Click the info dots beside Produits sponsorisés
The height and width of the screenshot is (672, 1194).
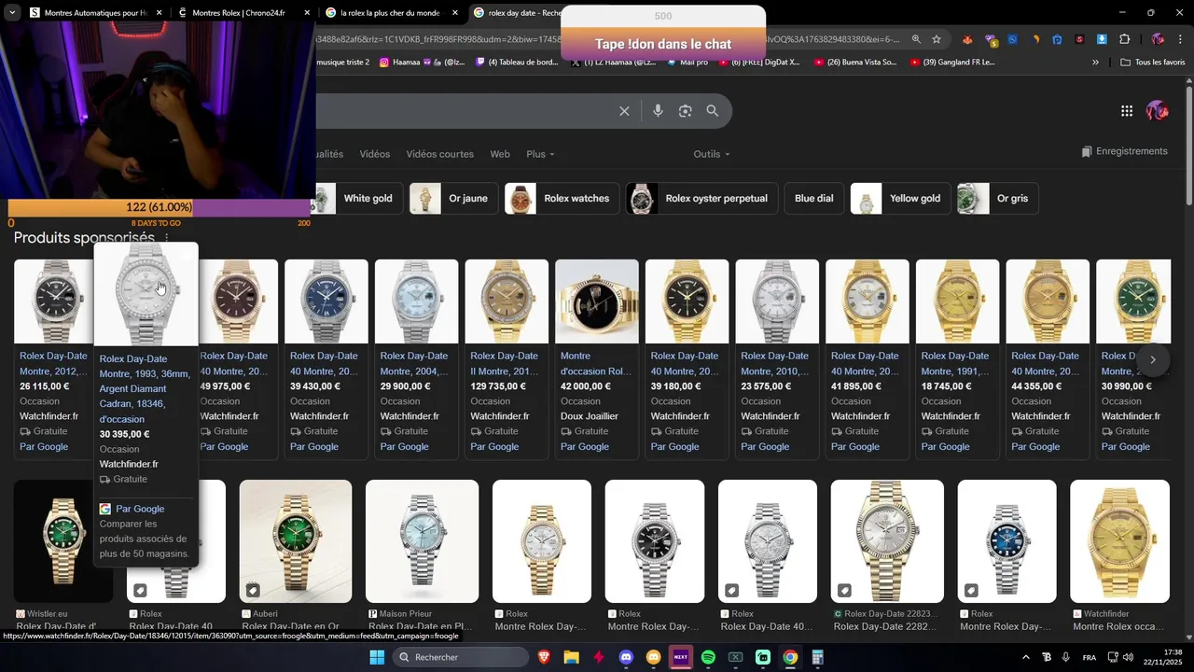pos(167,238)
